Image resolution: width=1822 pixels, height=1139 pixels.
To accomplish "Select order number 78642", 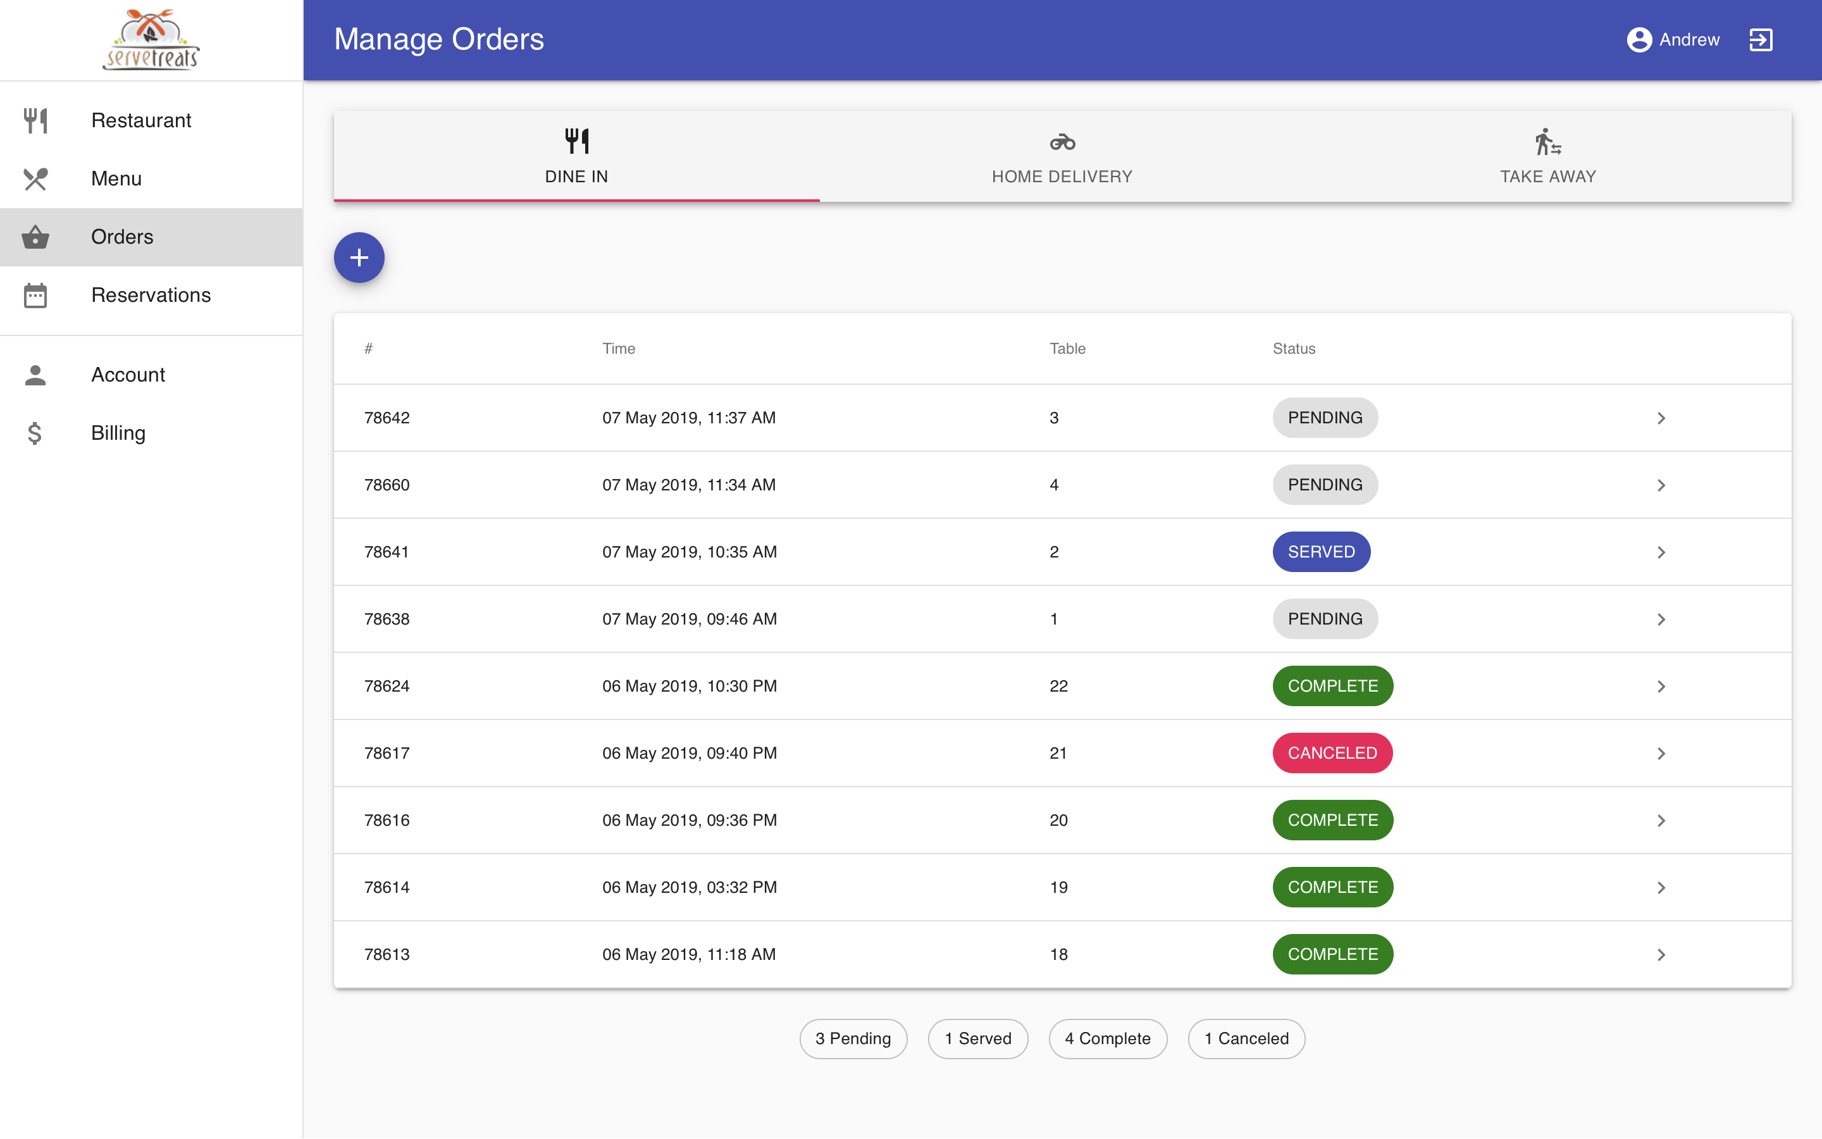I will pos(387,418).
